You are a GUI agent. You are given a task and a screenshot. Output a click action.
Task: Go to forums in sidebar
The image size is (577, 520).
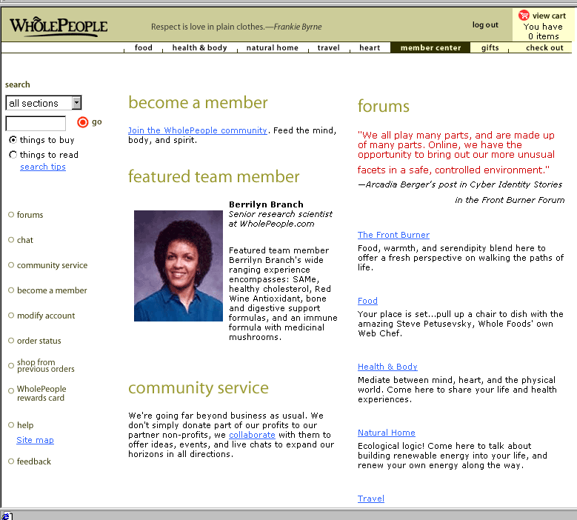point(30,215)
